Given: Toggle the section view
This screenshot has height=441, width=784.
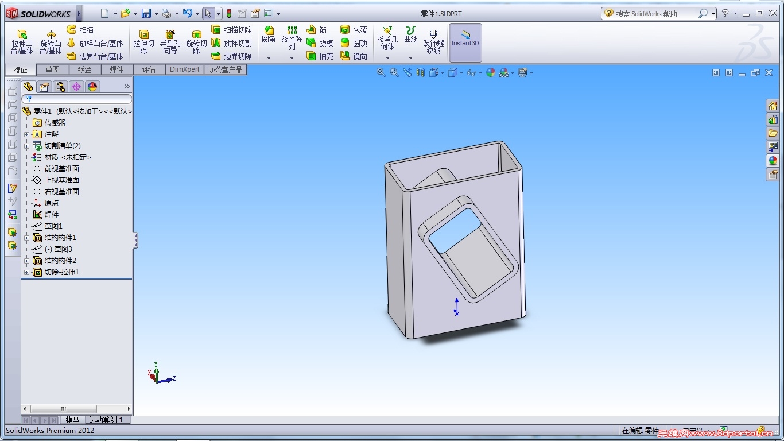Looking at the screenshot, I should click(x=421, y=72).
